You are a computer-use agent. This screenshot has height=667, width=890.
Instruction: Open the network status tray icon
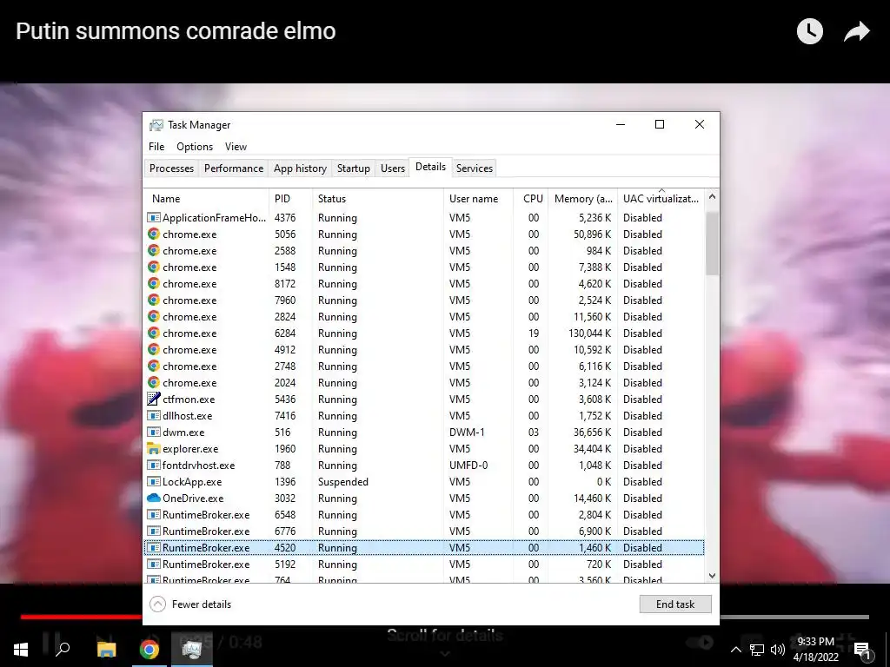tap(757, 650)
